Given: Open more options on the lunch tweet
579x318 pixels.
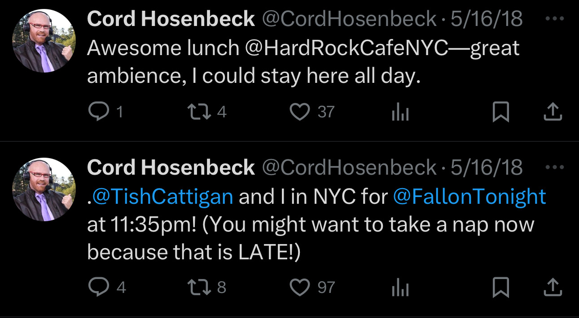Looking at the screenshot, I should click(555, 19).
